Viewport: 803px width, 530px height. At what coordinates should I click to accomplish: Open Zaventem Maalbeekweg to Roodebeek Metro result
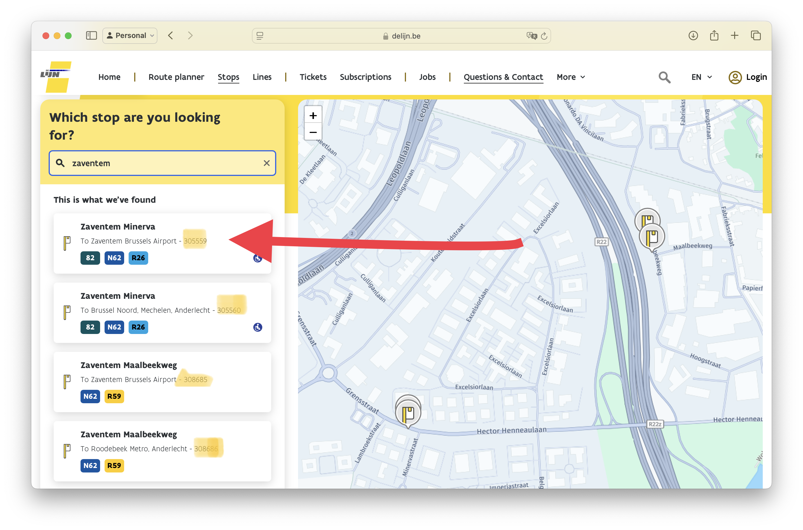[162, 451]
